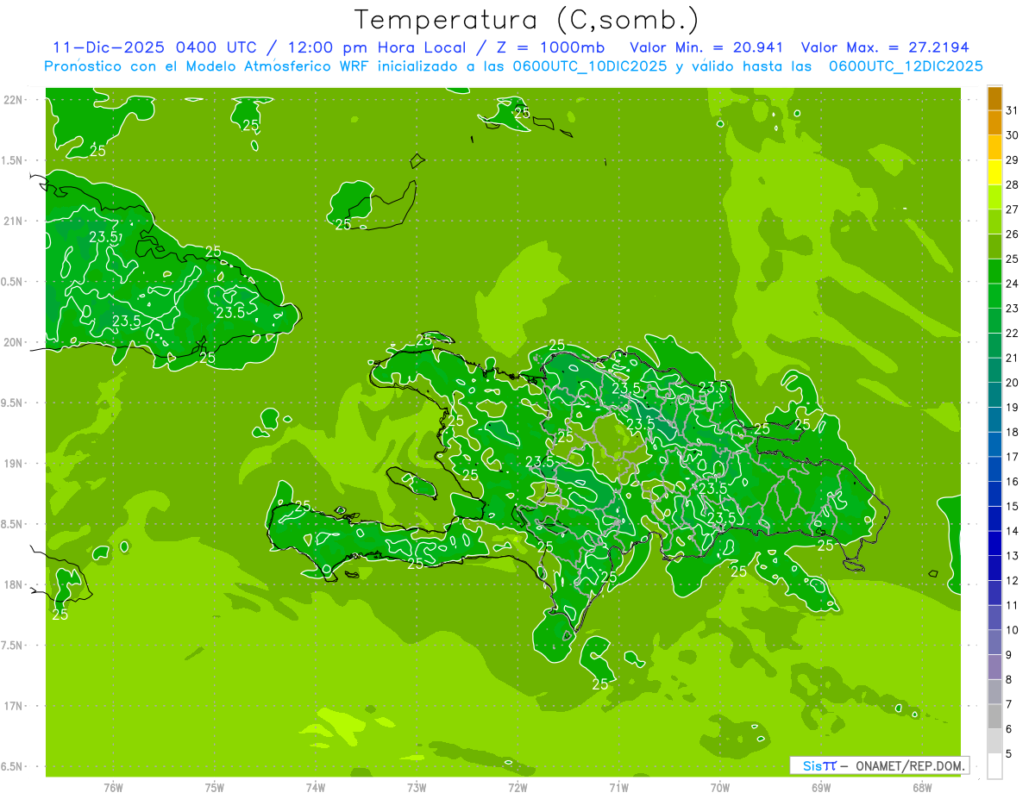The width and height of the screenshot is (1035, 799).
Task: Click the 8.5N latitude tick label
Action: click(x=13, y=525)
